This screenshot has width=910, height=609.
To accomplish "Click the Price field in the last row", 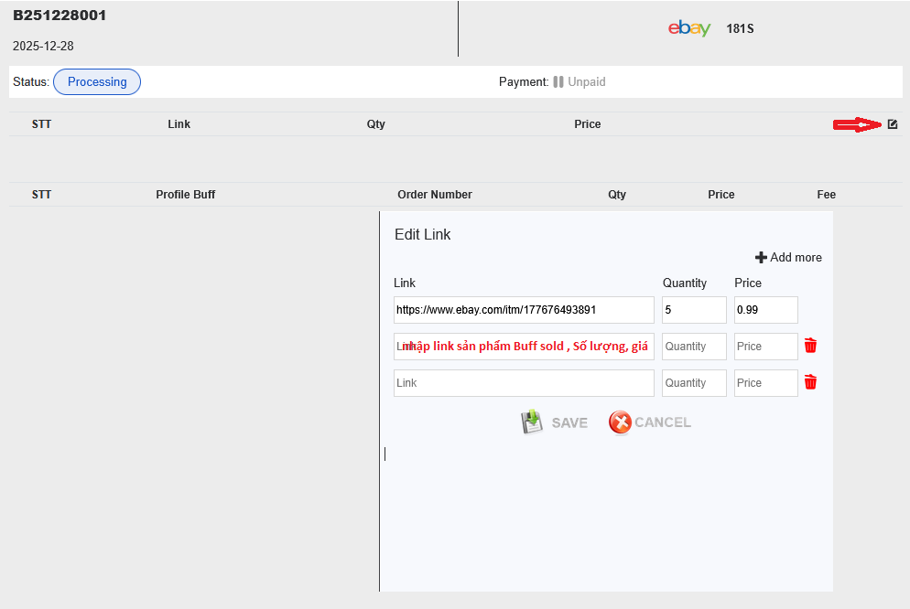I will [x=765, y=383].
